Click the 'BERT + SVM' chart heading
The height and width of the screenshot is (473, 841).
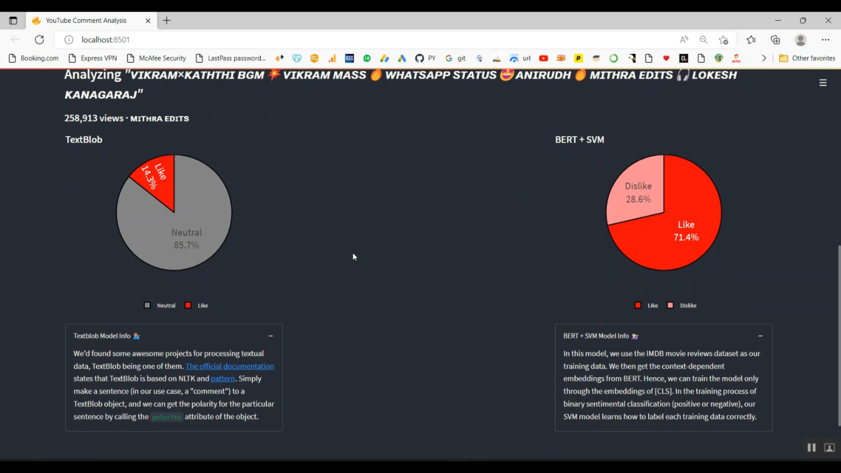click(x=580, y=140)
